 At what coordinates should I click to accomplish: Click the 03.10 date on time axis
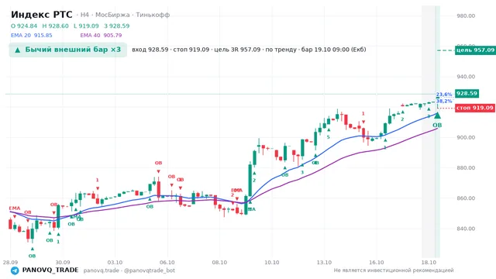[115, 263]
